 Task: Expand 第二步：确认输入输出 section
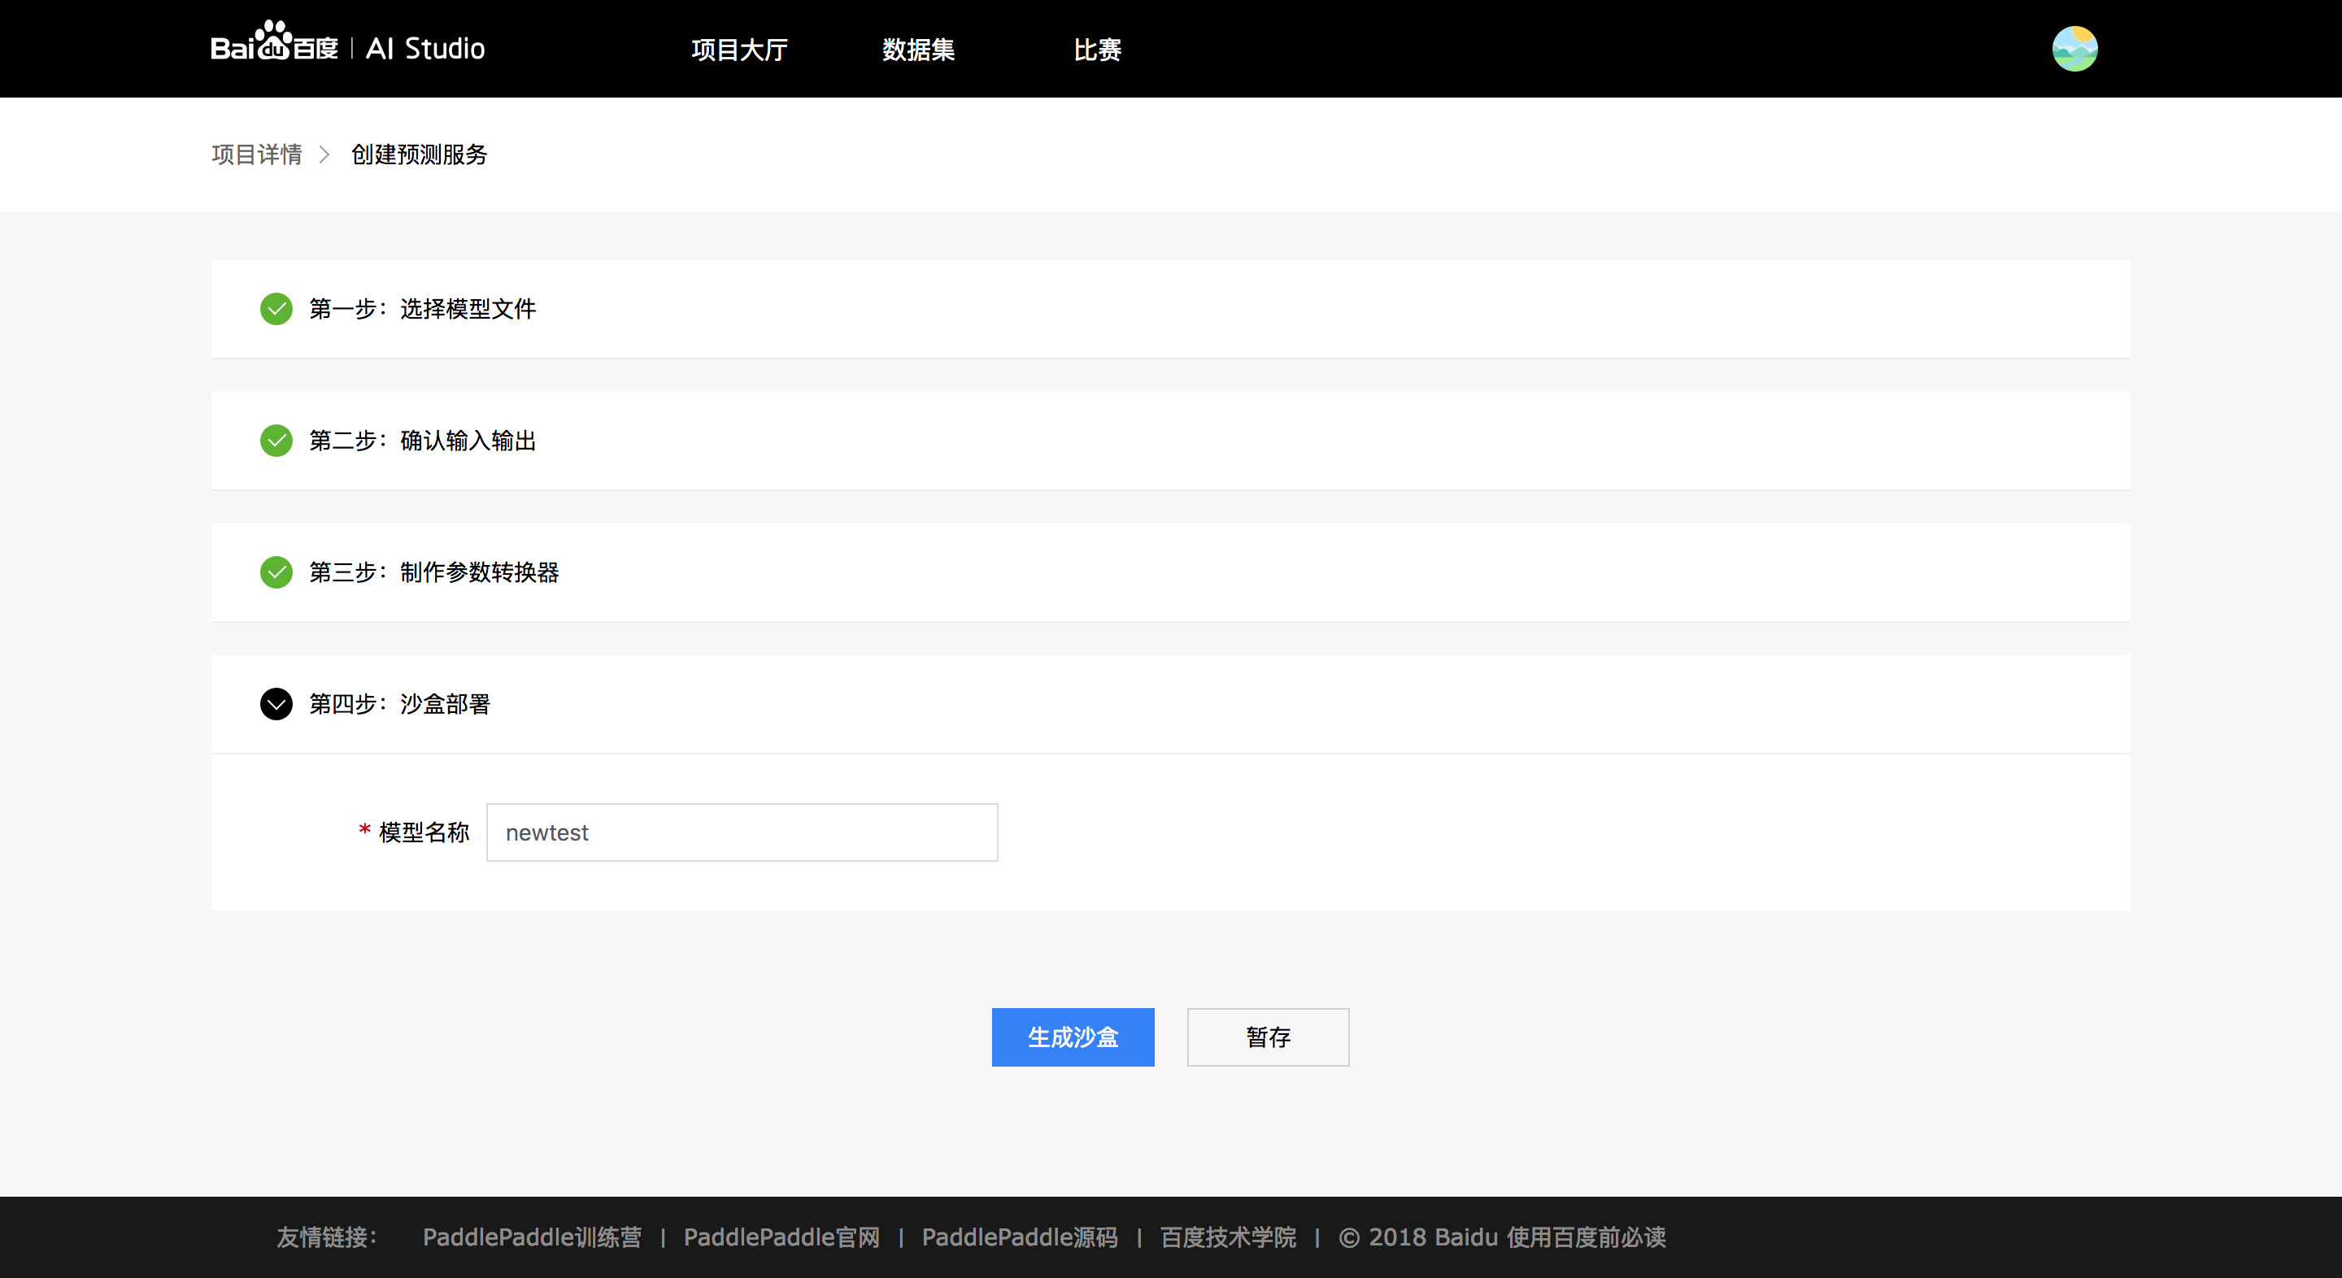pos(423,441)
